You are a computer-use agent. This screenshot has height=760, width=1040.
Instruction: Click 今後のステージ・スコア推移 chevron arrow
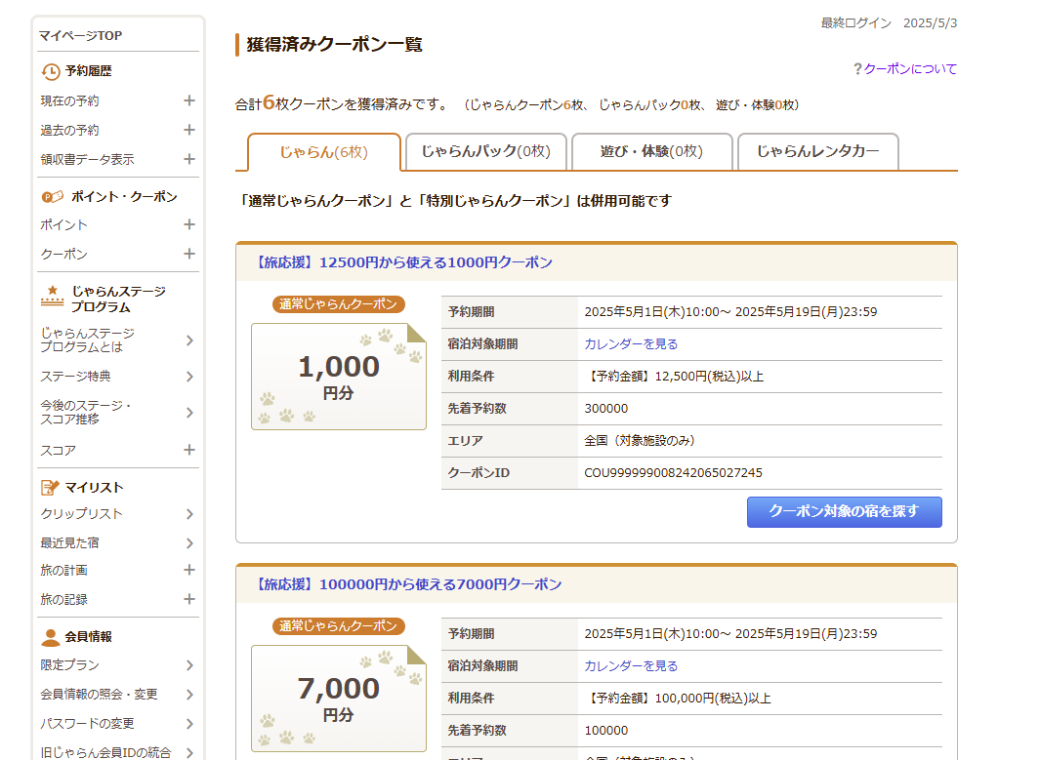coord(189,413)
